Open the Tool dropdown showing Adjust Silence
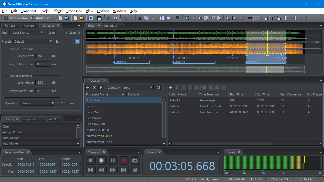Viewport: 324px width, 182px height. point(26,33)
